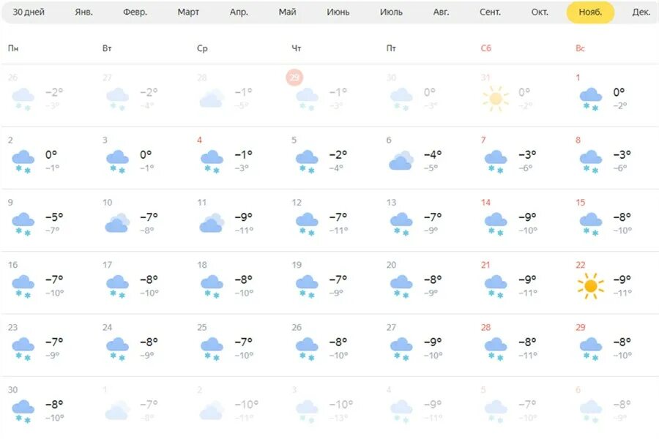Screen dimensions: 659x439
Task: Select the November 19 day cell
Action: coord(332,282)
